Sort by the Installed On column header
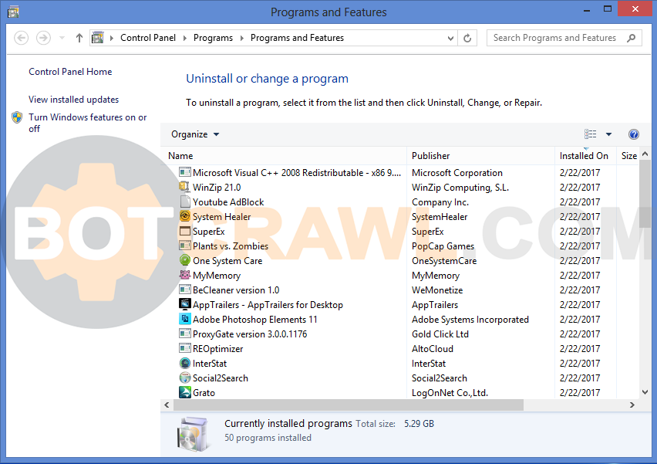Screen dimensions: 657x464 coord(584,156)
